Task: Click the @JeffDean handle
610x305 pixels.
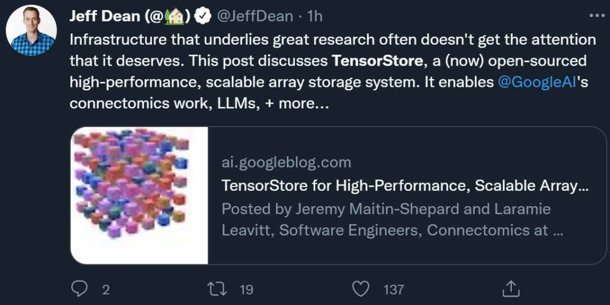Action: 255,16
